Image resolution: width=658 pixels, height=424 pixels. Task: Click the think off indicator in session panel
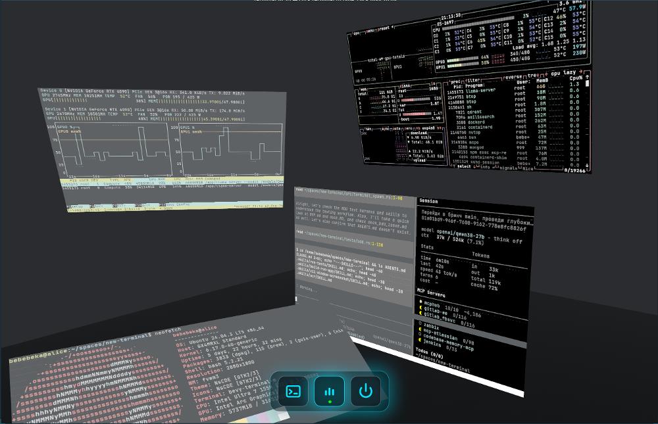pyautogui.click(x=508, y=240)
